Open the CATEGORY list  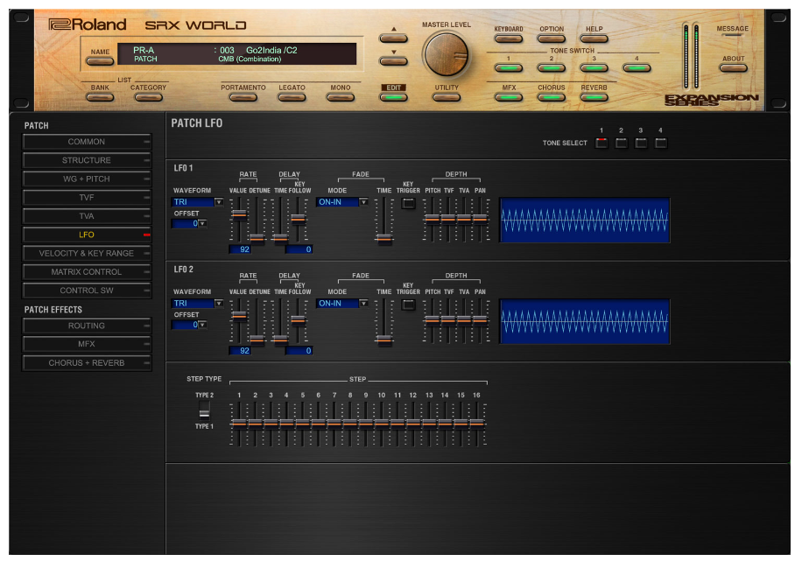tap(148, 97)
